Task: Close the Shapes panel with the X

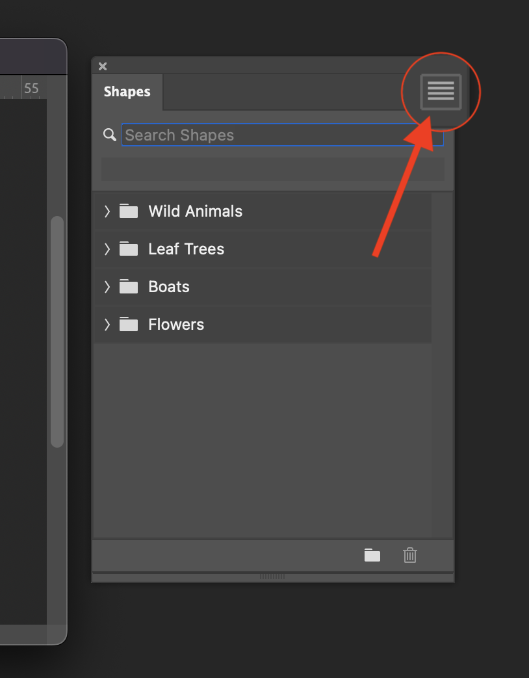Action: pyautogui.click(x=103, y=66)
